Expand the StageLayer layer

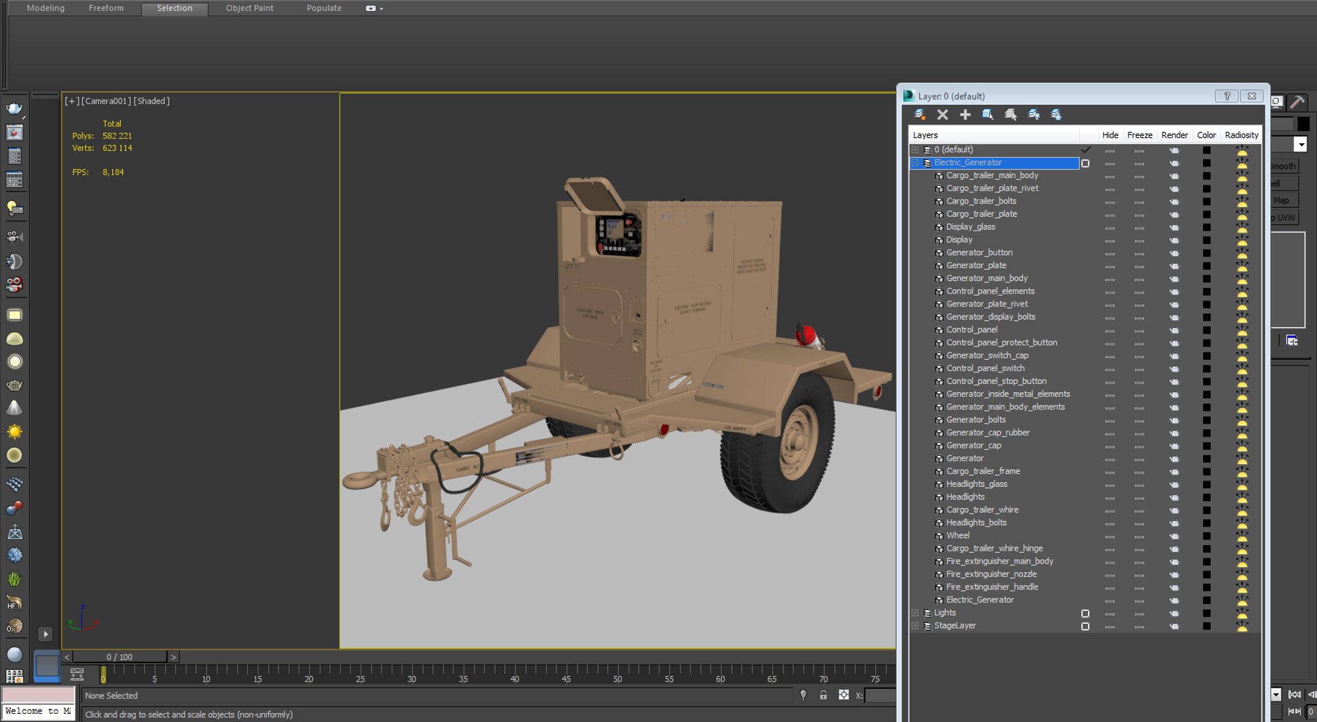[x=915, y=626]
